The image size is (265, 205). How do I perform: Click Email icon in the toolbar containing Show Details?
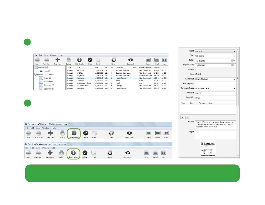94,153
